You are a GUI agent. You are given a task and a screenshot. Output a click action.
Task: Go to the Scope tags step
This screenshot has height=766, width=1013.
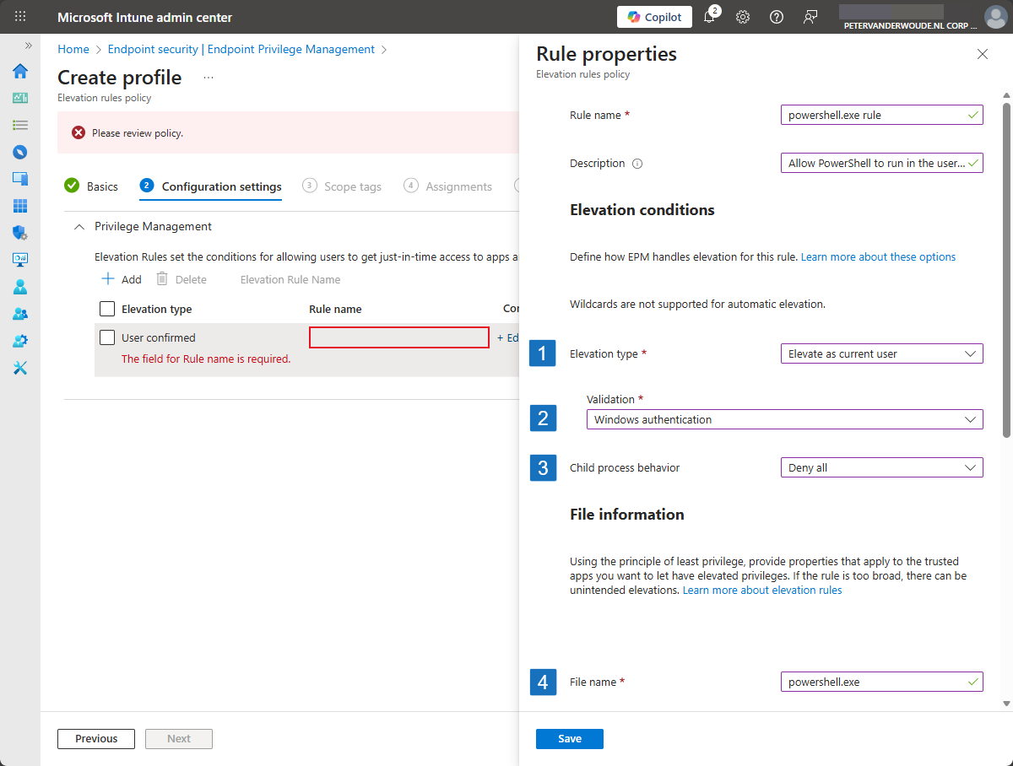pos(342,186)
